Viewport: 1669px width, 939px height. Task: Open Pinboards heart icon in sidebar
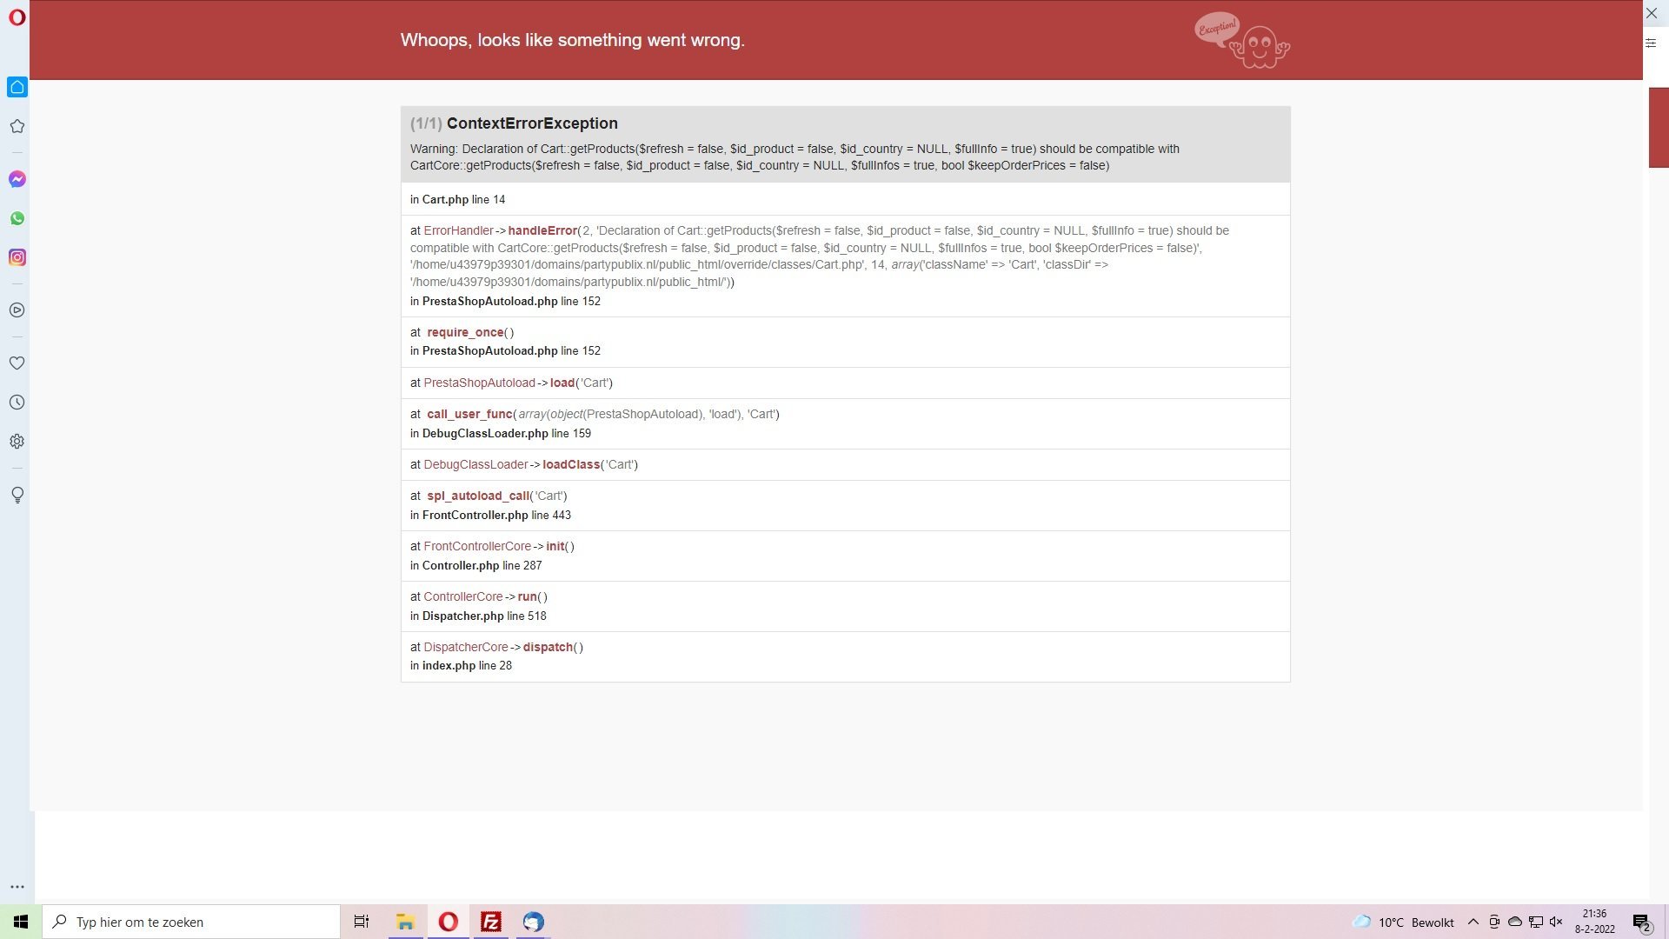(17, 363)
